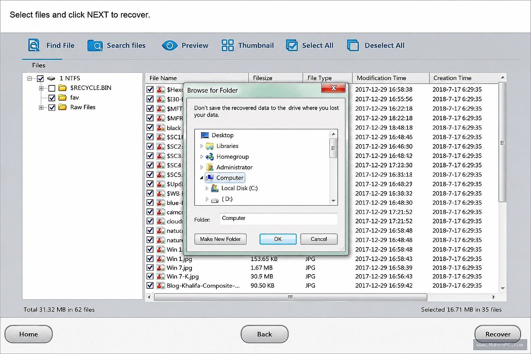Check the $RECYCLE.BIN checkbox
Viewport: 531px width, 354px height.
click(52, 88)
